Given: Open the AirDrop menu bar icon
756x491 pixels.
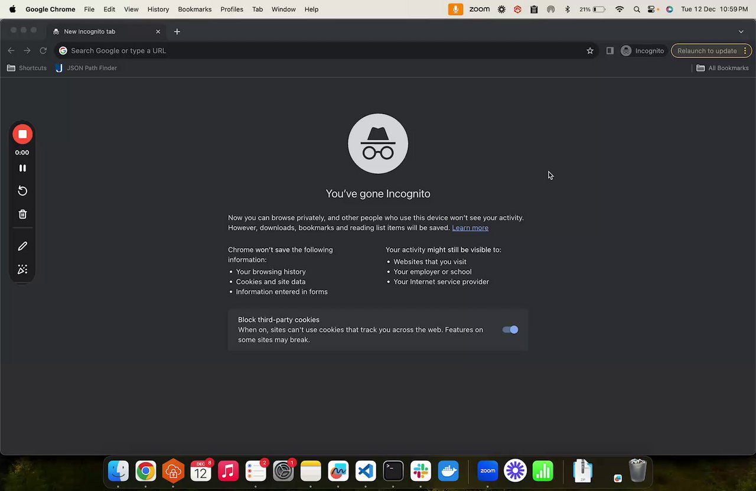Looking at the screenshot, I should click(x=550, y=9).
